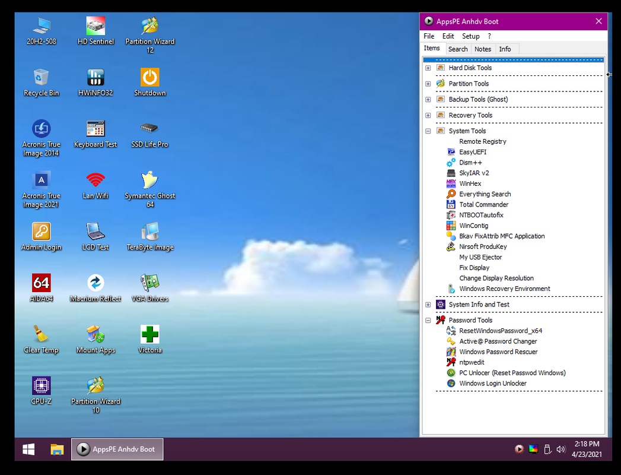This screenshot has width=621, height=475.
Task: Select Dism++ in the tree
Action: coord(470,163)
